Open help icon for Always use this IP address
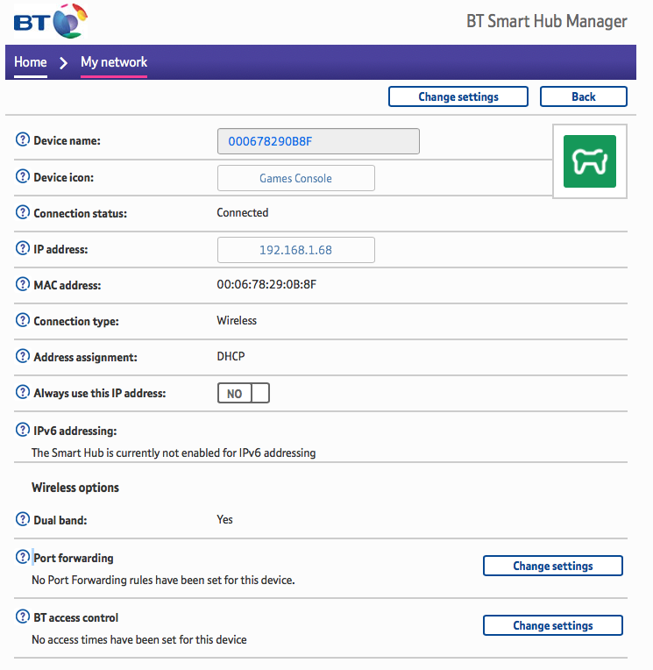The image size is (653, 670). pyautogui.click(x=23, y=392)
